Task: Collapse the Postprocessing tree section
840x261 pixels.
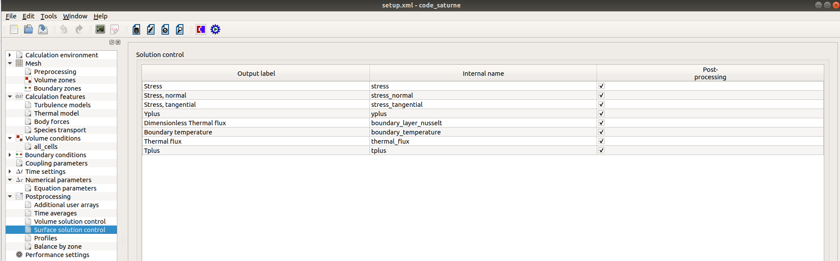Action: point(10,197)
